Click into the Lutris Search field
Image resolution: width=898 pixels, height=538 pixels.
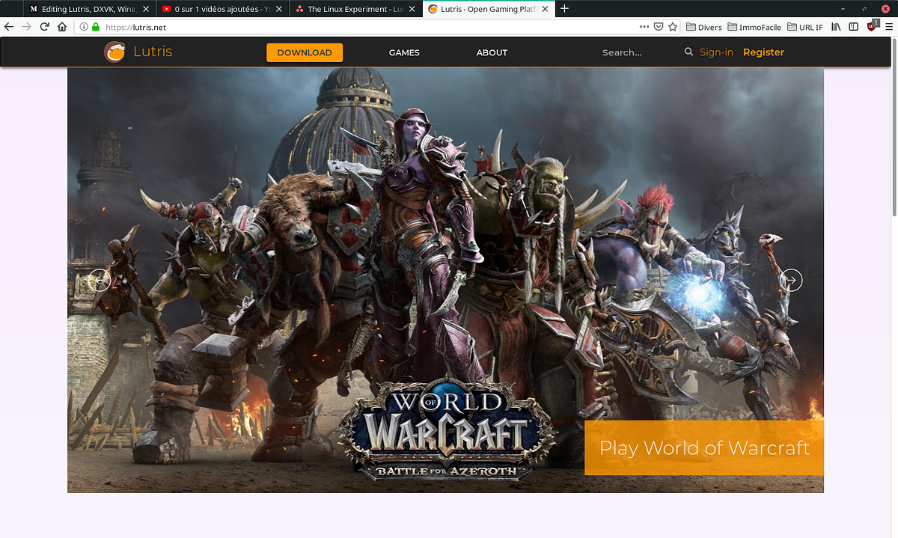640,52
